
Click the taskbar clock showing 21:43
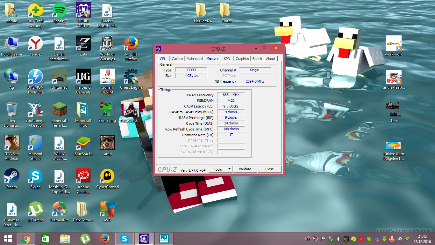(422, 239)
